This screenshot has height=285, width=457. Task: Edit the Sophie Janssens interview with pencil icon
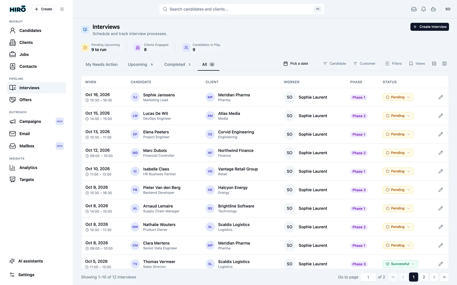(x=441, y=97)
